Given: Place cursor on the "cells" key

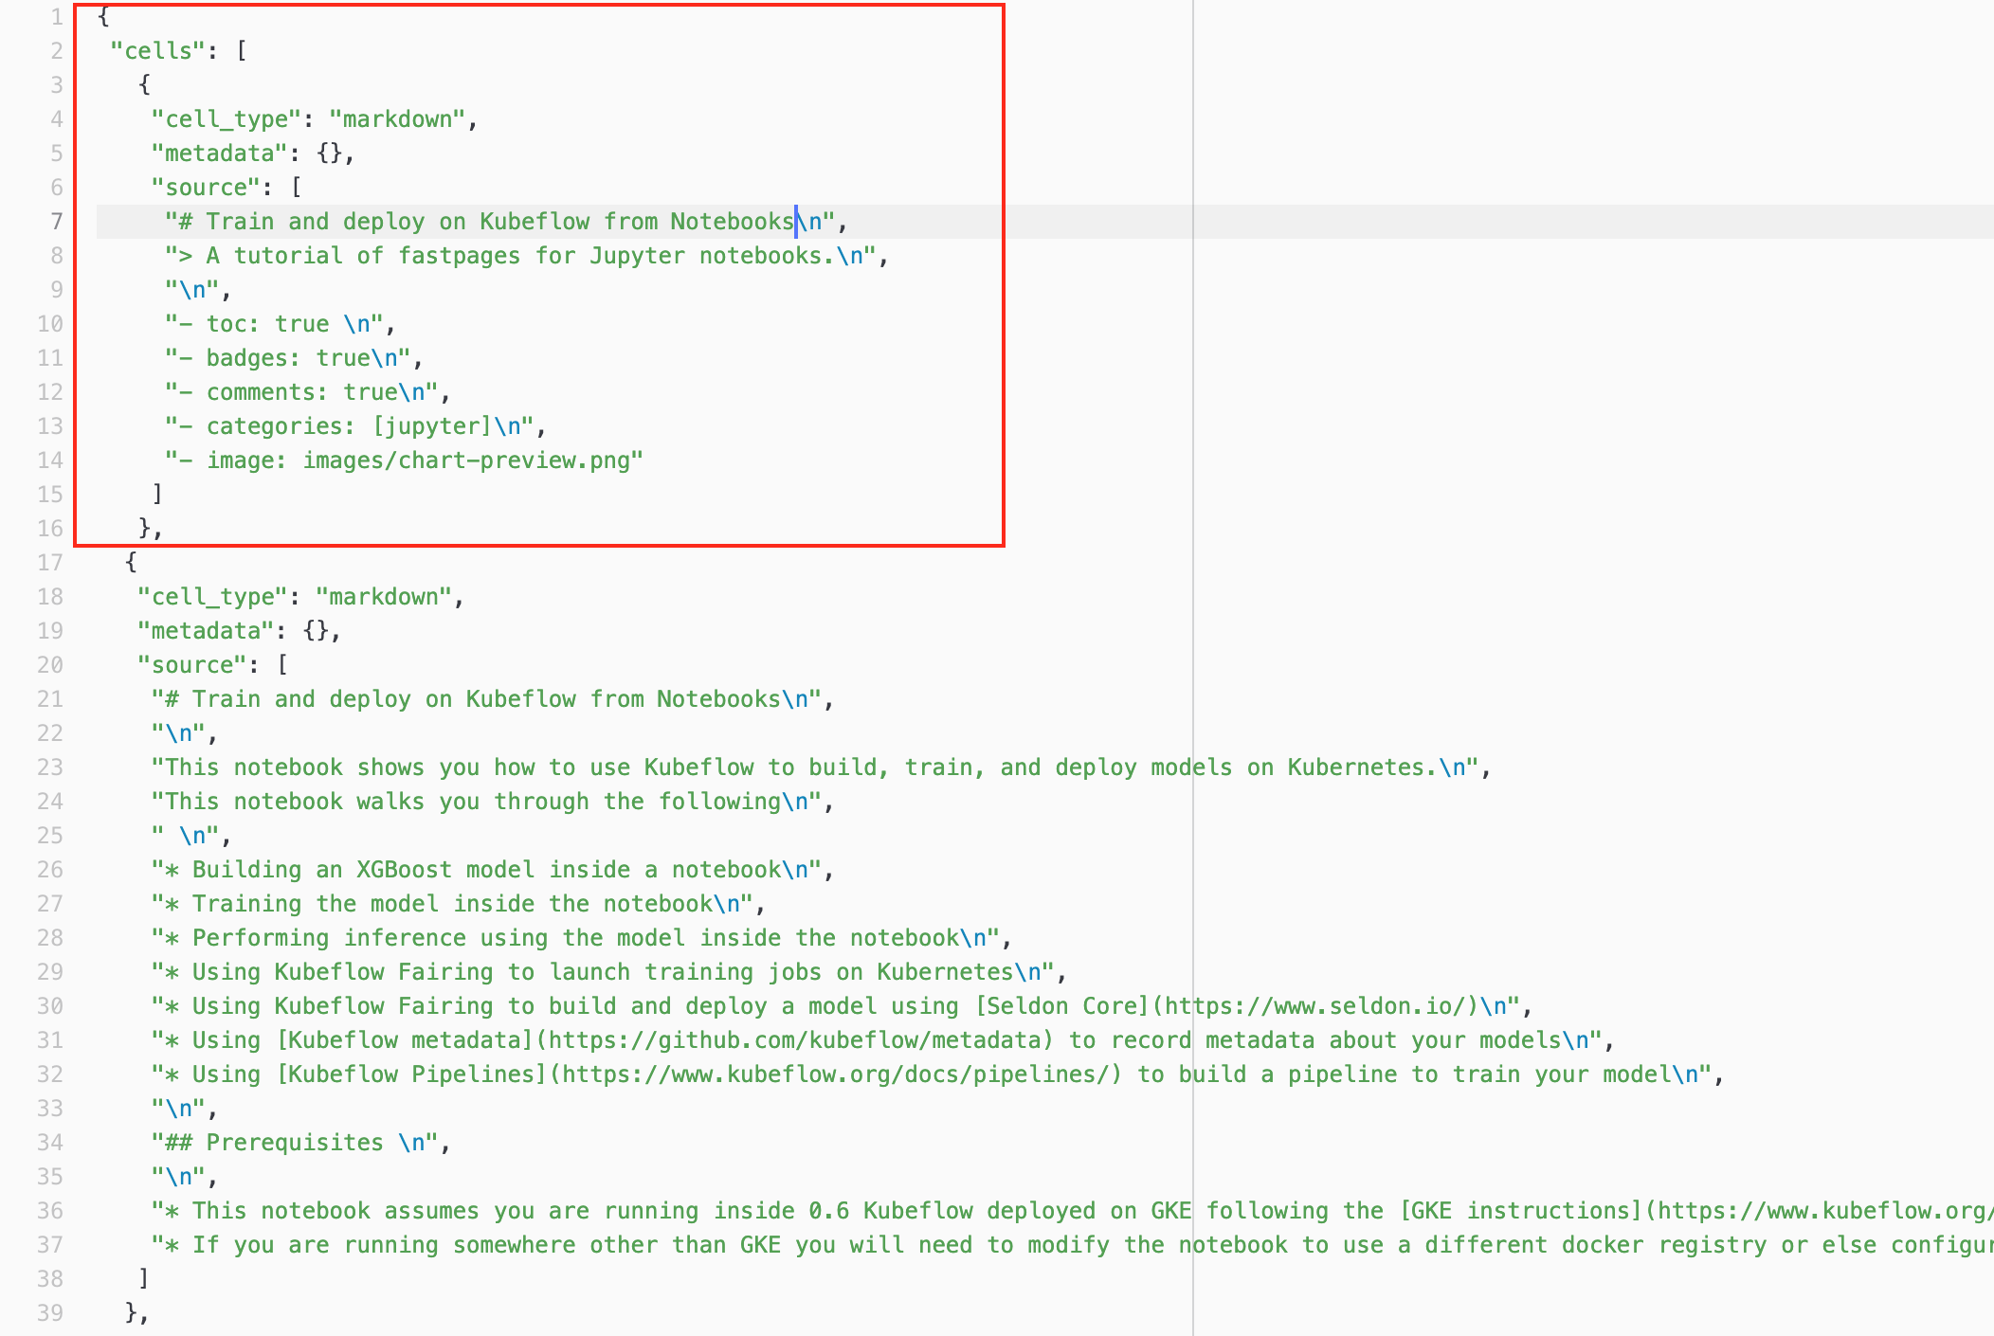Looking at the screenshot, I should (159, 50).
